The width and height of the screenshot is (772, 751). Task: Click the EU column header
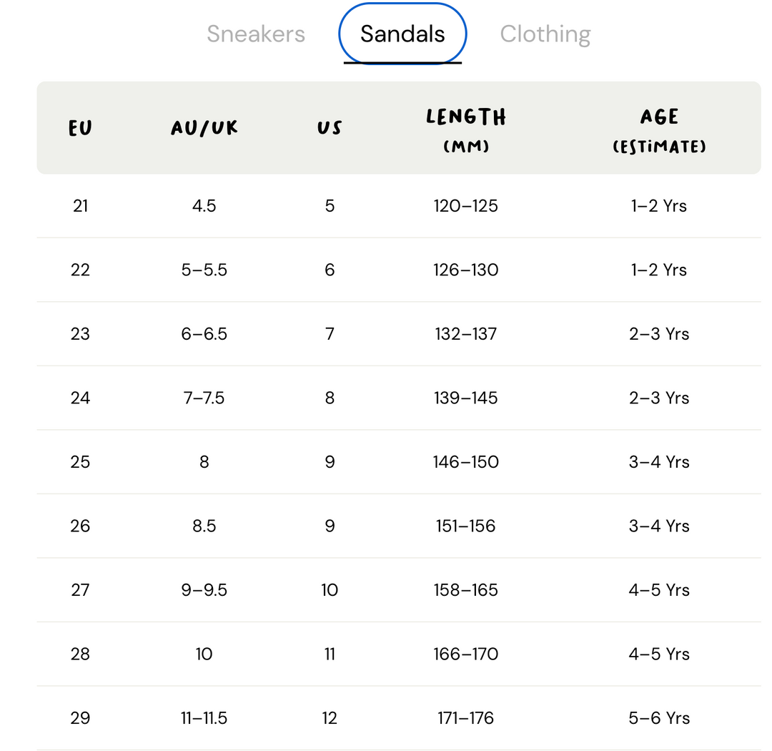80,128
